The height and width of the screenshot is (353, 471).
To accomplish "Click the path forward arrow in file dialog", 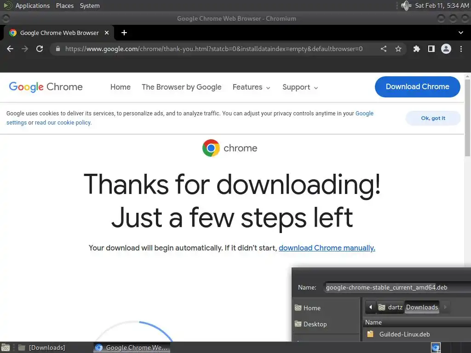I will tap(445, 307).
